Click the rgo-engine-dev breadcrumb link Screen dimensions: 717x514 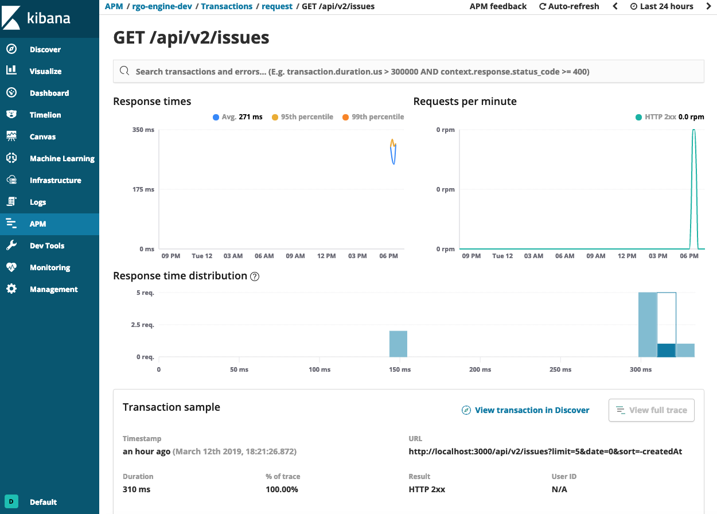162,6
